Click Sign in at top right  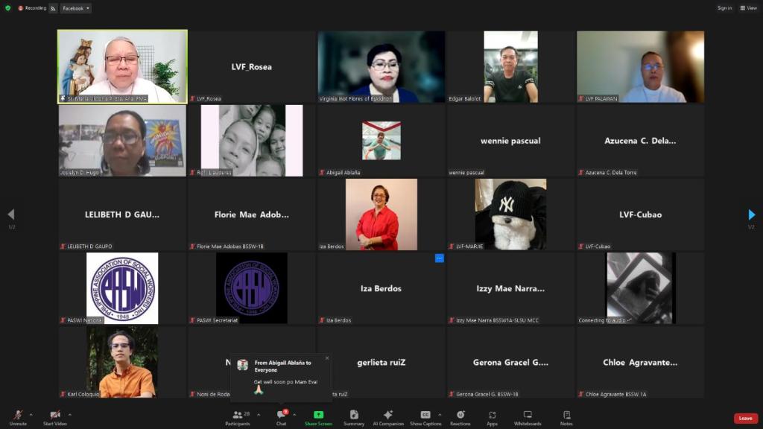[724, 8]
